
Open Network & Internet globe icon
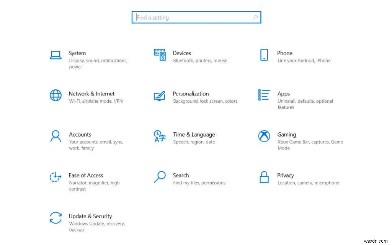click(56, 95)
